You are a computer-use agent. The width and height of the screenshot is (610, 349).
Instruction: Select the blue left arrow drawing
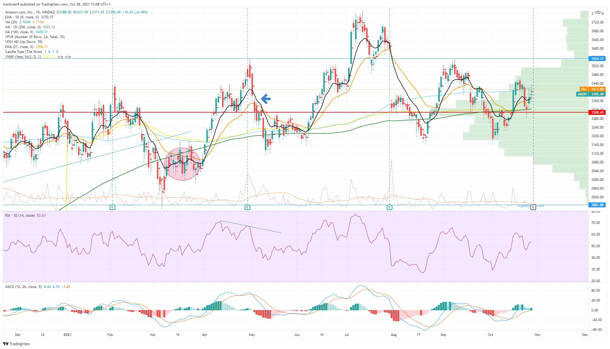(266, 99)
